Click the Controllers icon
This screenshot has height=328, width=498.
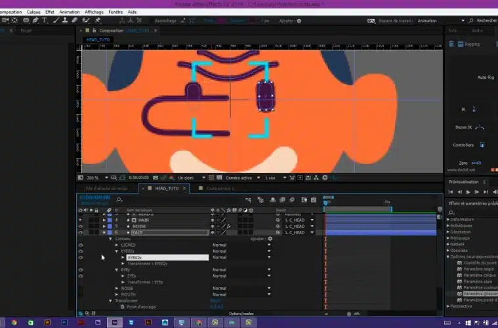coord(482,145)
